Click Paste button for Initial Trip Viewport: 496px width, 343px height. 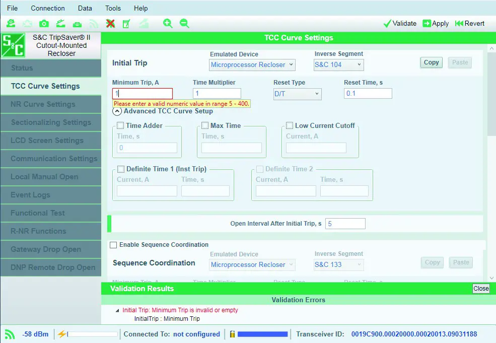460,62
